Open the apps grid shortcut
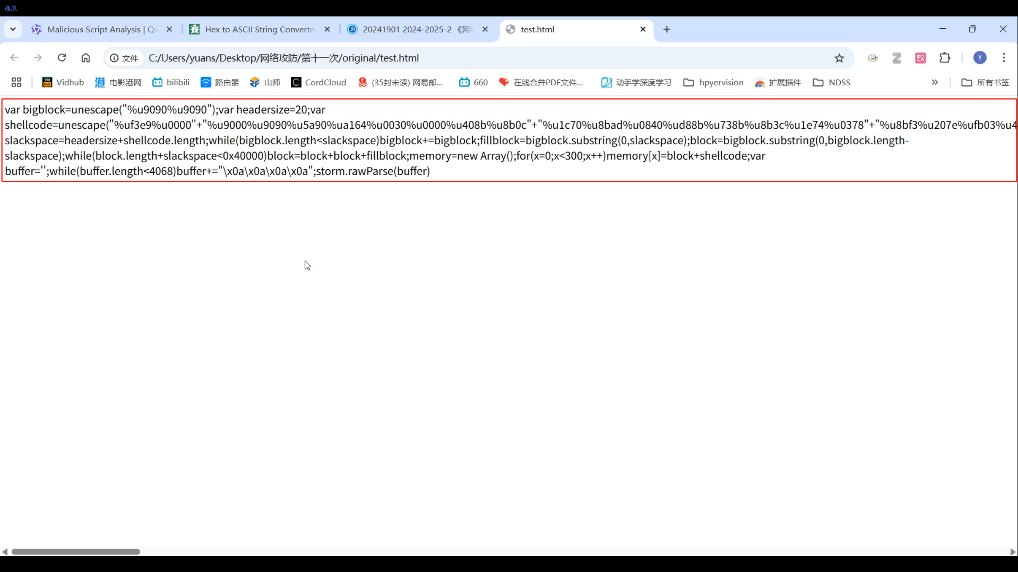This screenshot has height=572, width=1018. pyautogui.click(x=16, y=82)
